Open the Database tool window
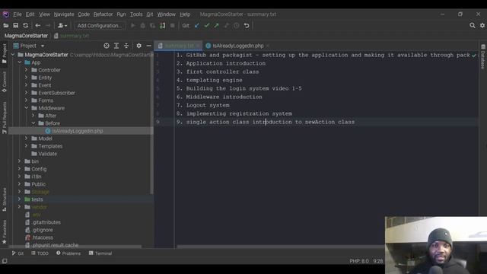 (x=483, y=56)
